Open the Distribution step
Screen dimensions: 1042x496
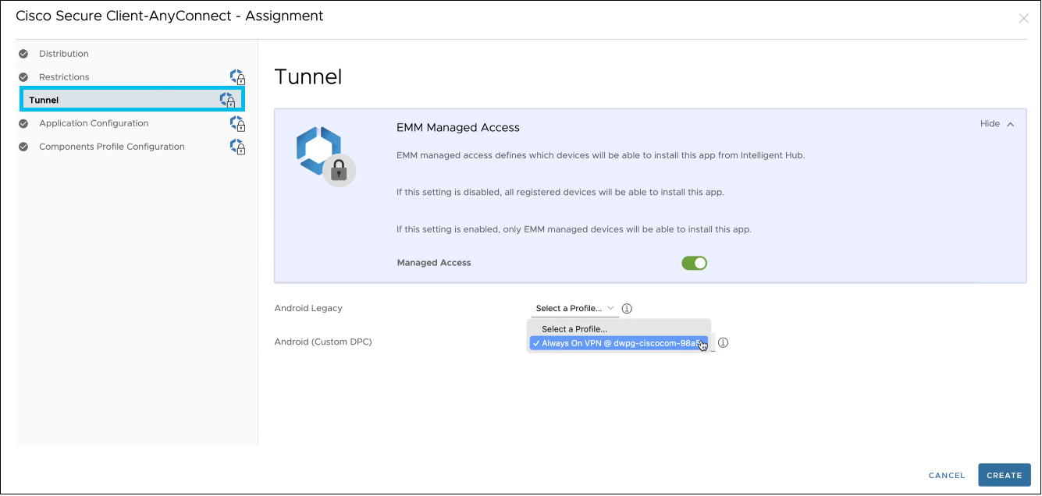click(x=64, y=54)
